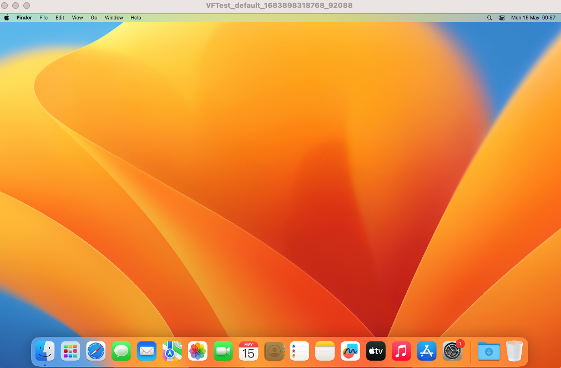Screen dimensions: 561x368
Task: Open Finder from the dock
Action: coord(45,351)
